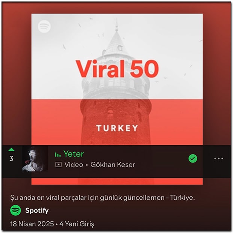Open the three-dot more options menu

click(x=219, y=159)
